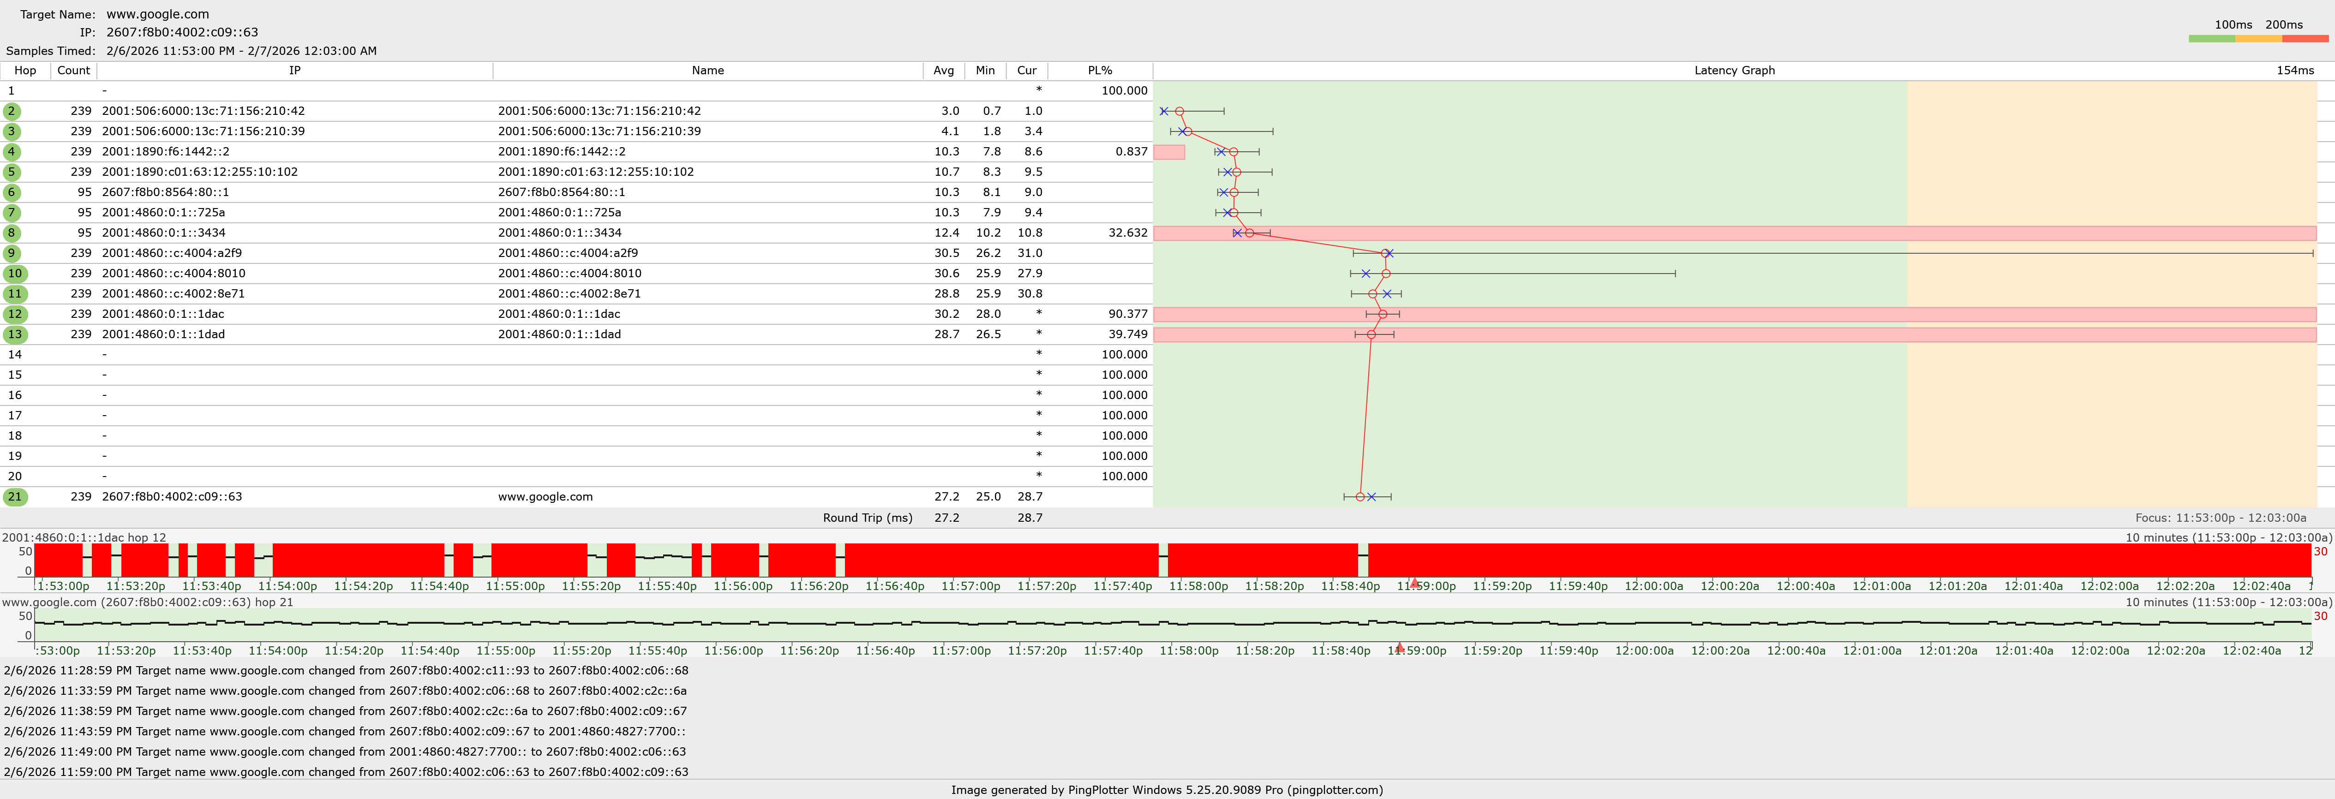
Task: Select the www.google.com row name at hop 21
Action: click(x=545, y=496)
